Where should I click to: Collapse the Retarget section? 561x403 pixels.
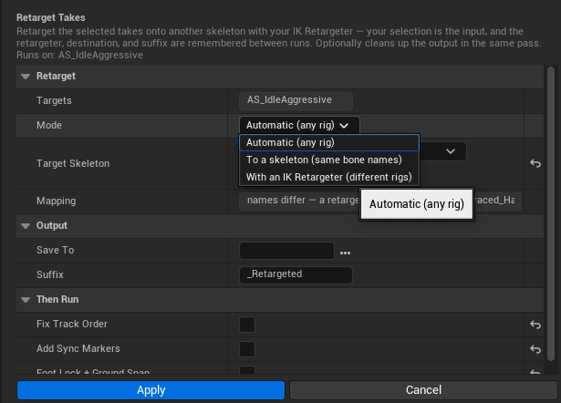click(26, 77)
